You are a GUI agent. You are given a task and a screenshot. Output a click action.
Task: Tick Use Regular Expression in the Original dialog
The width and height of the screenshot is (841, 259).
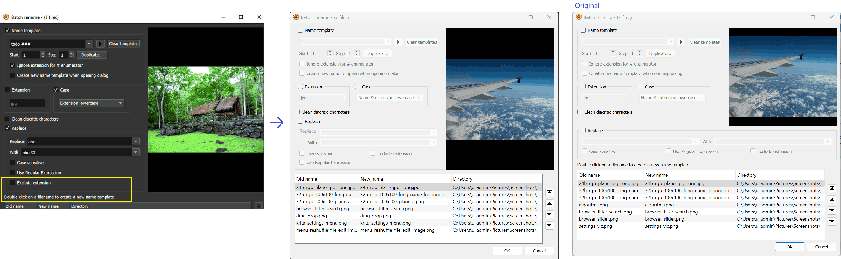coord(668,151)
